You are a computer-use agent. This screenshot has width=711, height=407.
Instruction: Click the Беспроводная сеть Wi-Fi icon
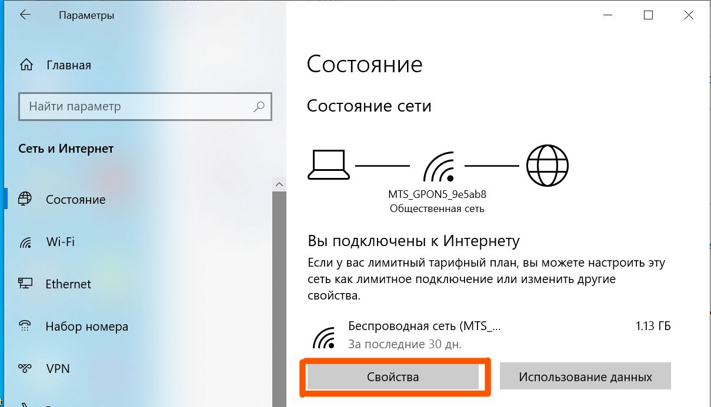click(x=323, y=337)
